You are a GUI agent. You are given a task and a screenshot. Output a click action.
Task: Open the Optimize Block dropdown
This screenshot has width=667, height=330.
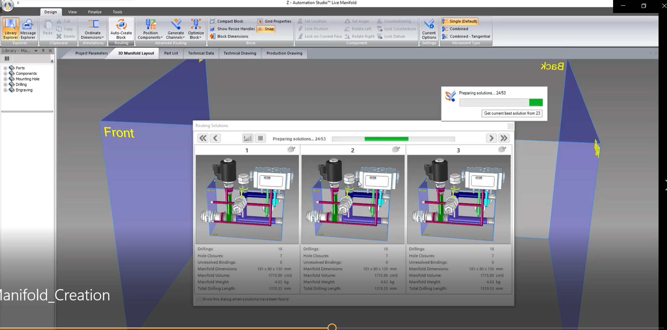(196, 29)
